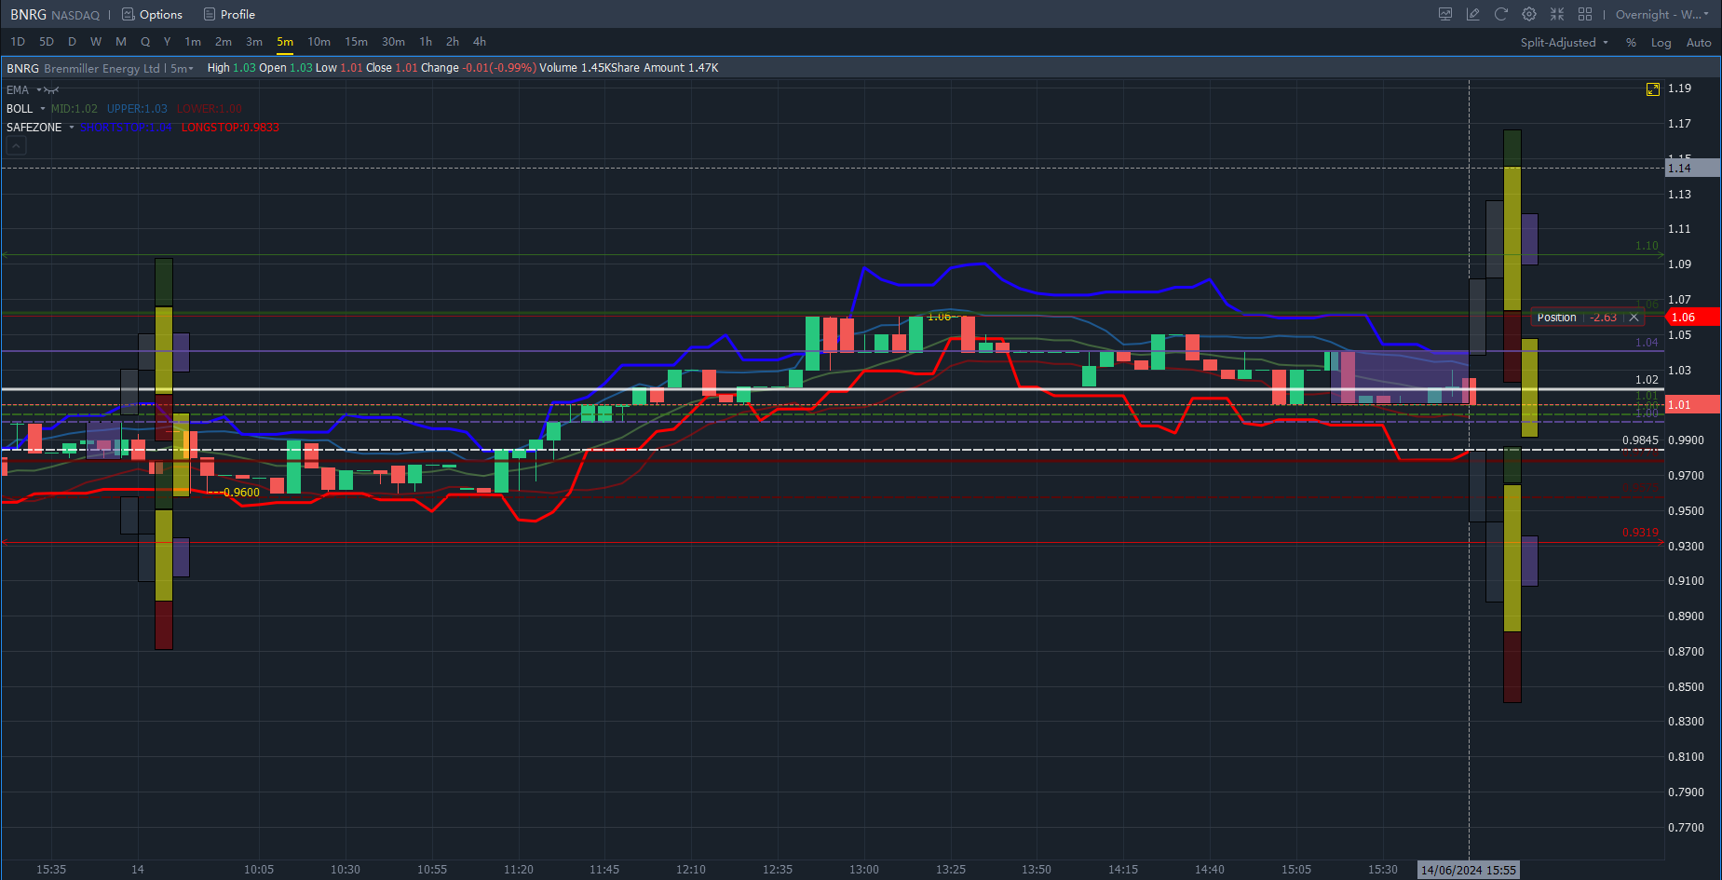Open the chart monitor icon in top toolbar
This screenshot has width=1722, height=880.
pos(1445,14)
